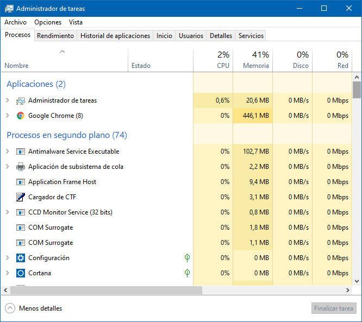Select the Cargador de CTF row name

pos(52,197)
